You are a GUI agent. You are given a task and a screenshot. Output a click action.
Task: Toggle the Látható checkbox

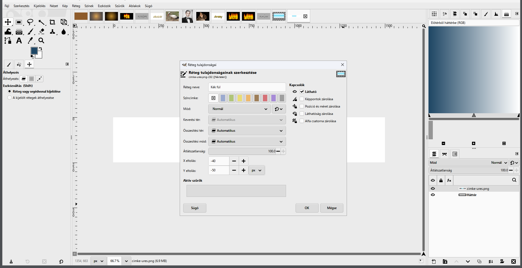pos(302,92)
